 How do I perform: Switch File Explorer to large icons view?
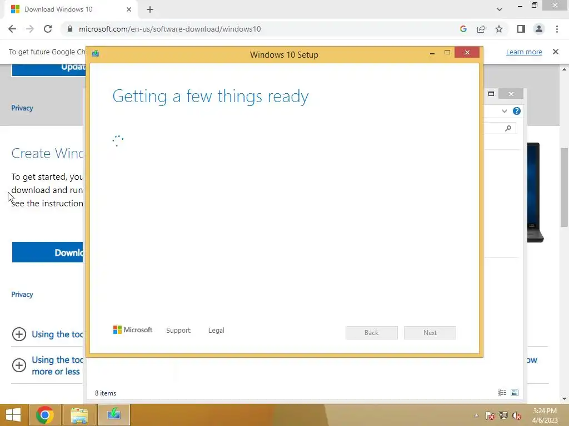click(x=515, y=393)
